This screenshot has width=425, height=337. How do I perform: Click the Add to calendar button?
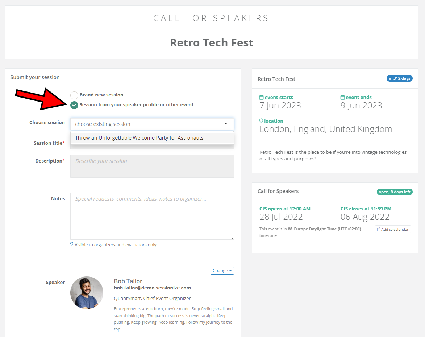coord(393,229)
